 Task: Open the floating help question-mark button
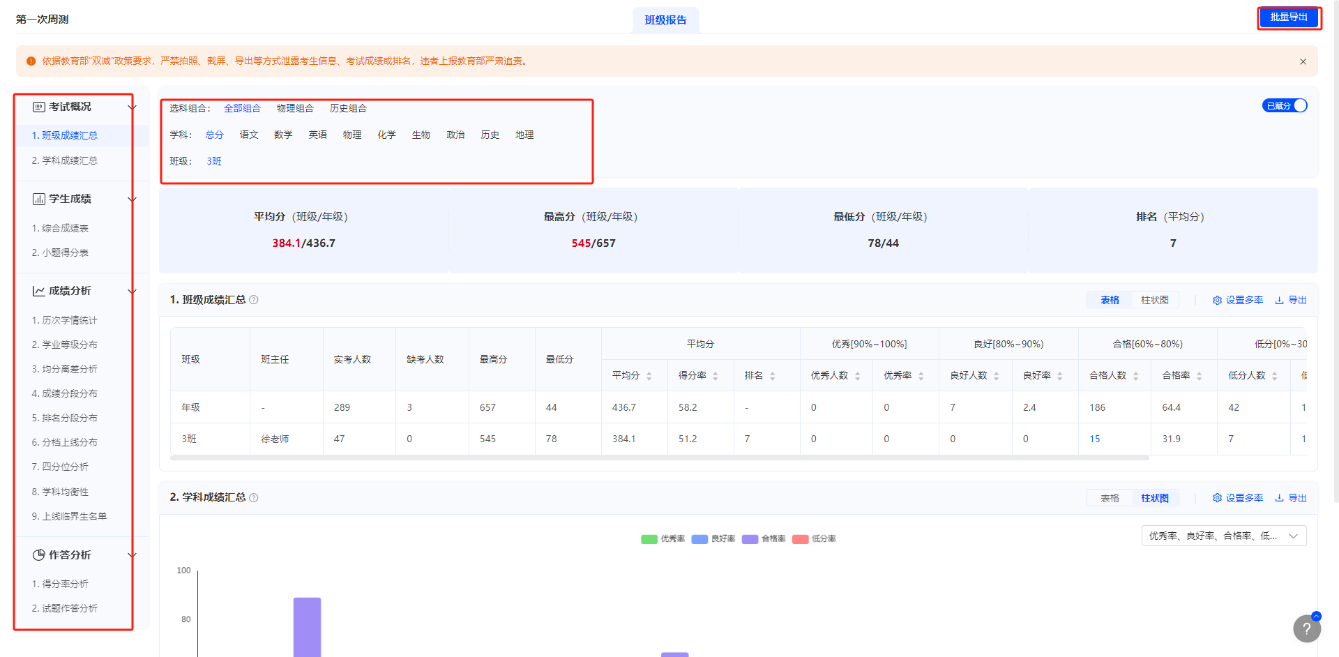click(1307, 628)
